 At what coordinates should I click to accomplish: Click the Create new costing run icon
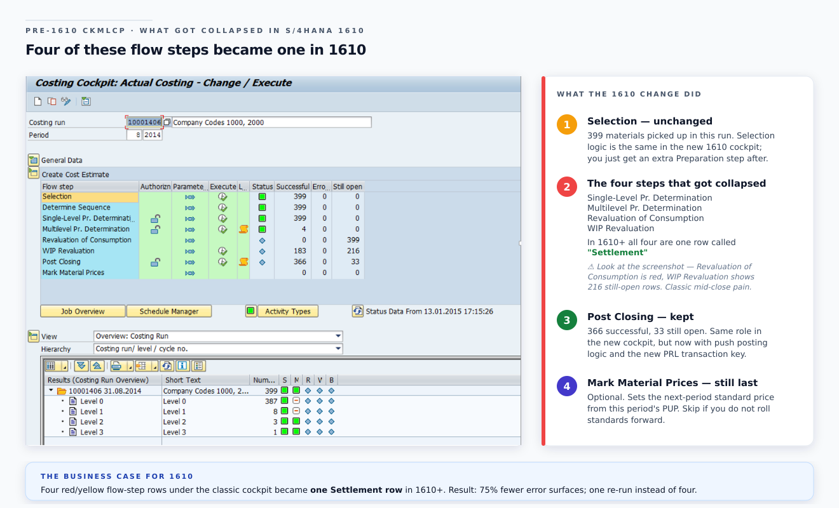(x=38, y=101)
